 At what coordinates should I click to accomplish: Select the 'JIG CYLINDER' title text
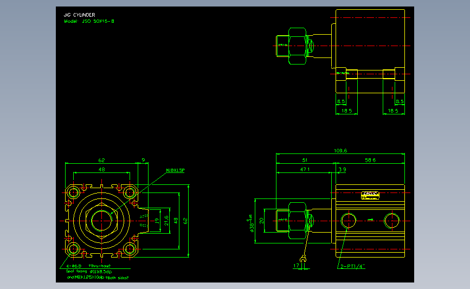coord(80,15)
